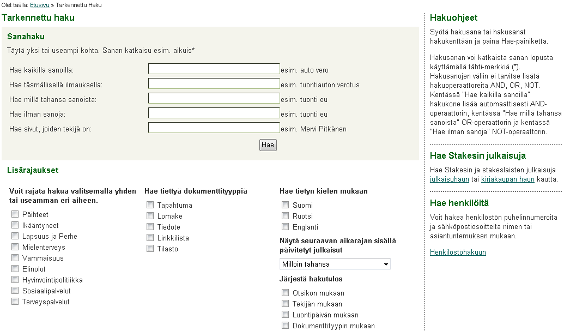Click the Hae search button

coord(268,145)
